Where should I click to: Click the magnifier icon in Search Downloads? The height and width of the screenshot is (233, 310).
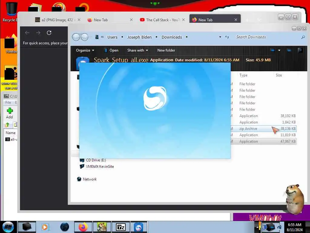[303, 37]
